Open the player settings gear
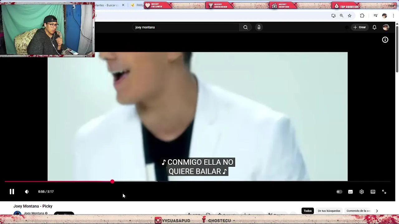This screenshot has width=399, height=224. [x=362, y=192]
